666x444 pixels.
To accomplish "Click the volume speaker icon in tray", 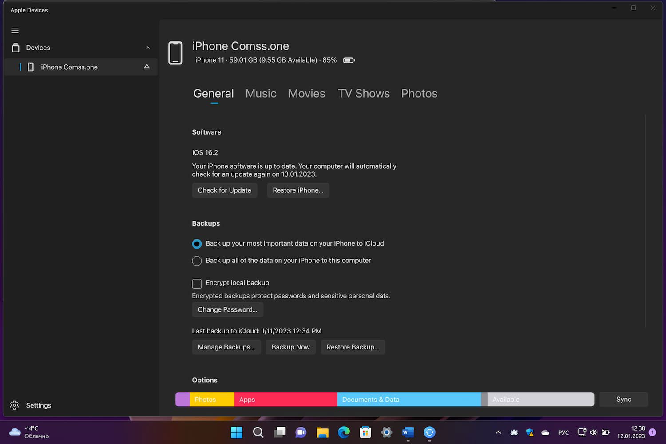I will (593, 432).
